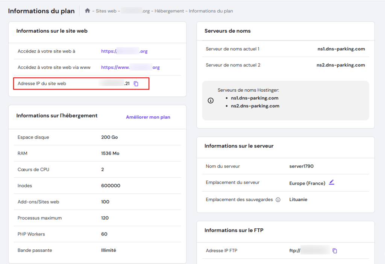
Task: Copy the website IP address
Action: pyautogui.click(x=135, y=83)
